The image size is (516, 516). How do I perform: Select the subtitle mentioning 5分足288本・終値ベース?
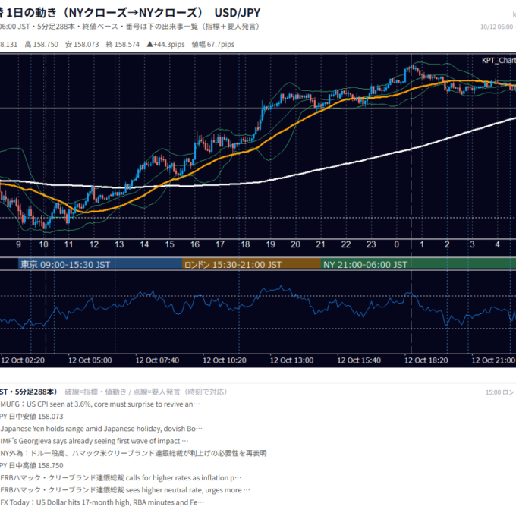click(x=129, y=27)
